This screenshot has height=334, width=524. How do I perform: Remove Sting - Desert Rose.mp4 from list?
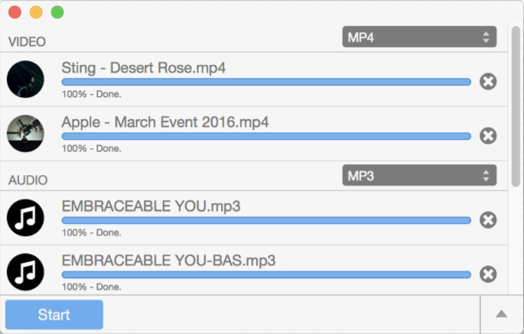[x=488, y=82]
